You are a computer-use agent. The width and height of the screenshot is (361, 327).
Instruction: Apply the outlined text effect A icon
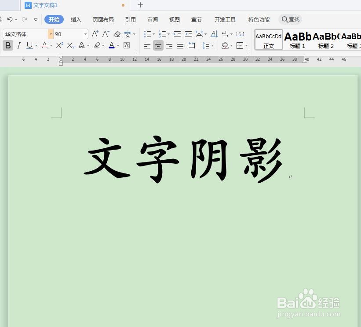81,45
